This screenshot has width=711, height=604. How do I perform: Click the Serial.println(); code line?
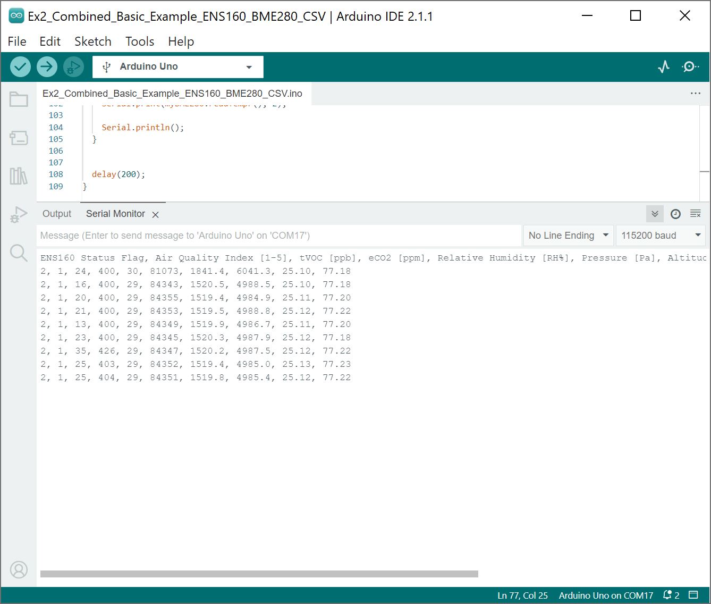pyautogui.click(x=143, y=128)
